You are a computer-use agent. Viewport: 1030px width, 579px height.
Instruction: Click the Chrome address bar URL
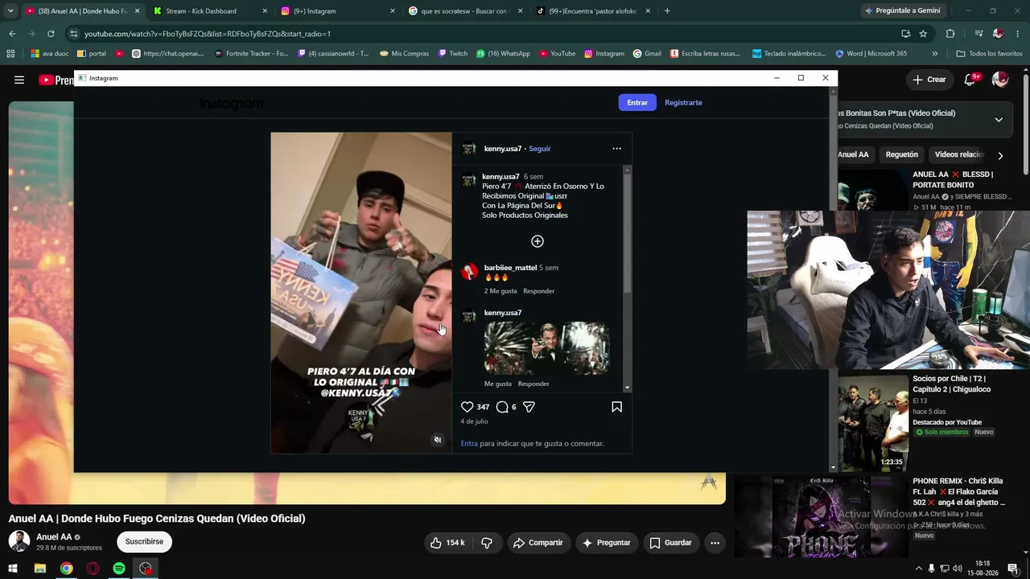(208, 34)
